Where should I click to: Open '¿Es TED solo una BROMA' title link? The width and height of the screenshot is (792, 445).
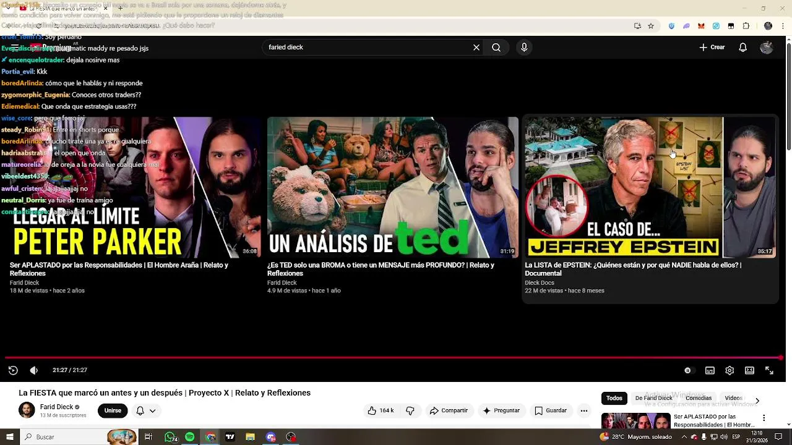click(381, 269)
